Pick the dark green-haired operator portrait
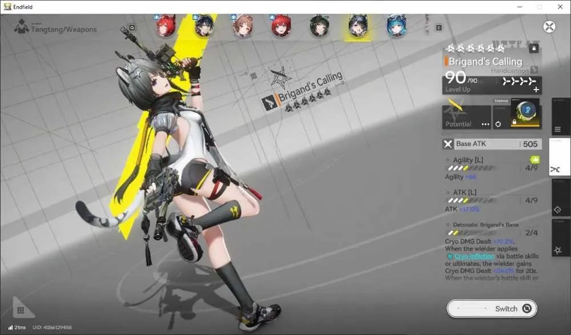Viewport: 571px width, 335px height. [319, 26]
